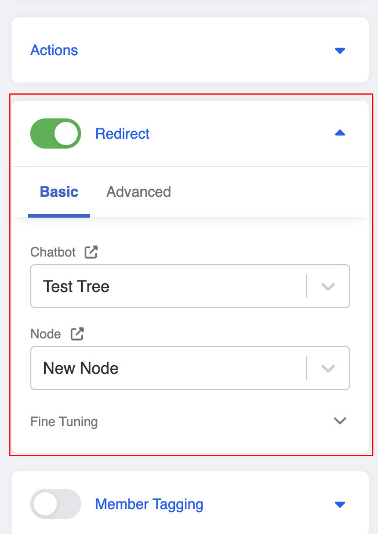The image size is (378, 534).
Task: Click the Fine Tuning chevron
Action: (x=340, y=421)
